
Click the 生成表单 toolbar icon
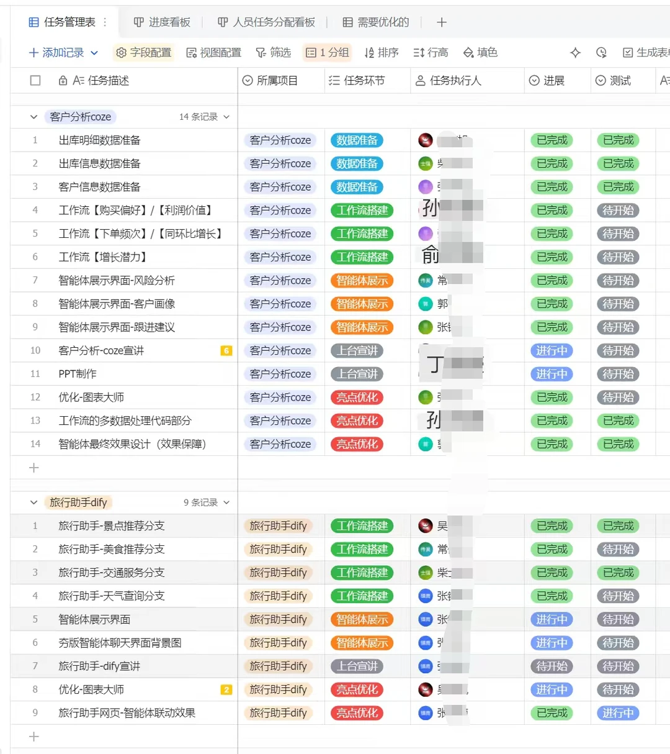pos(645,53)
